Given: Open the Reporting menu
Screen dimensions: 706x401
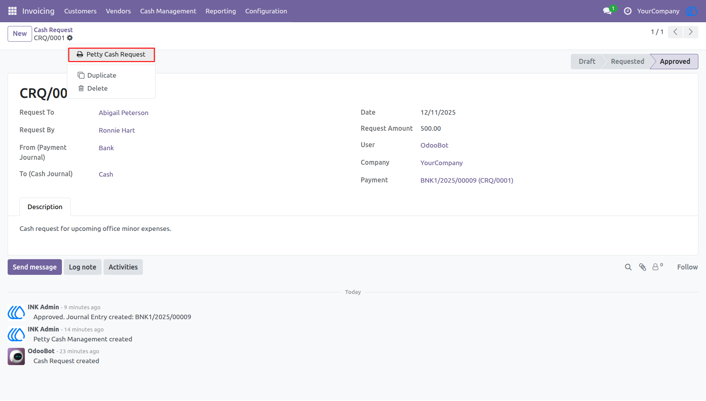Looking at the screenshot, I should click(x=221, y=11).
